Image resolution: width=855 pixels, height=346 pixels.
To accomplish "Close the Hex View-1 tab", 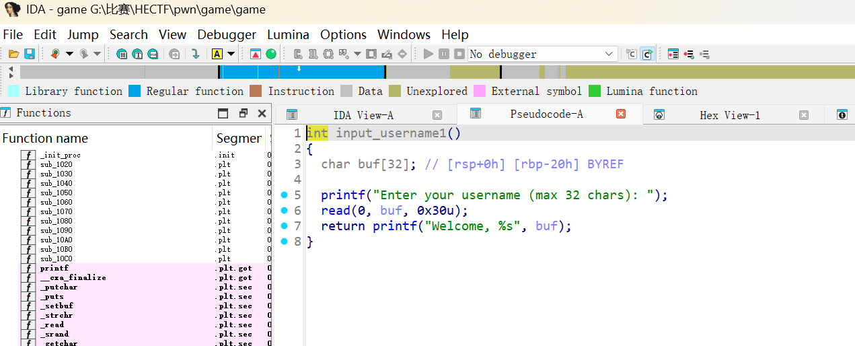I will (x=804, y=115).
